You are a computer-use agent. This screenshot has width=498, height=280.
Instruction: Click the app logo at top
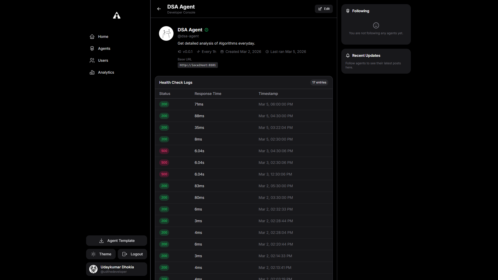(x=117, y=16)
